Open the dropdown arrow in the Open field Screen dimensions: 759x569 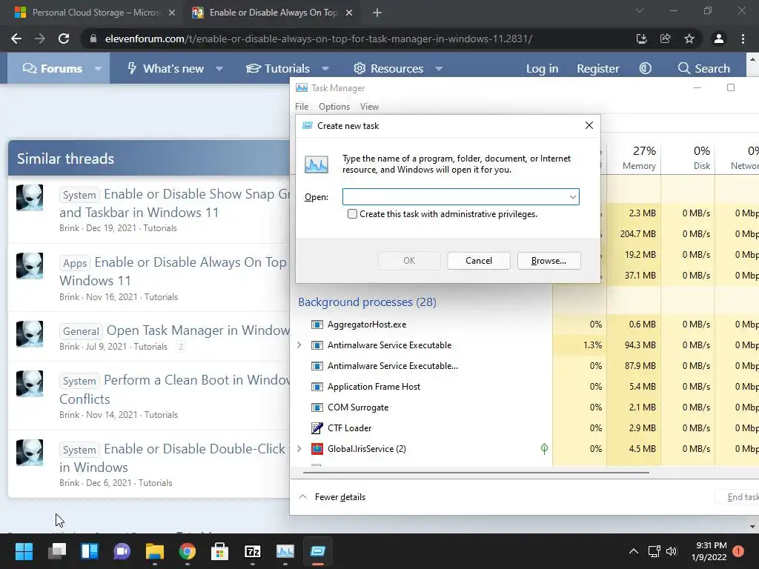pos(573,197)
